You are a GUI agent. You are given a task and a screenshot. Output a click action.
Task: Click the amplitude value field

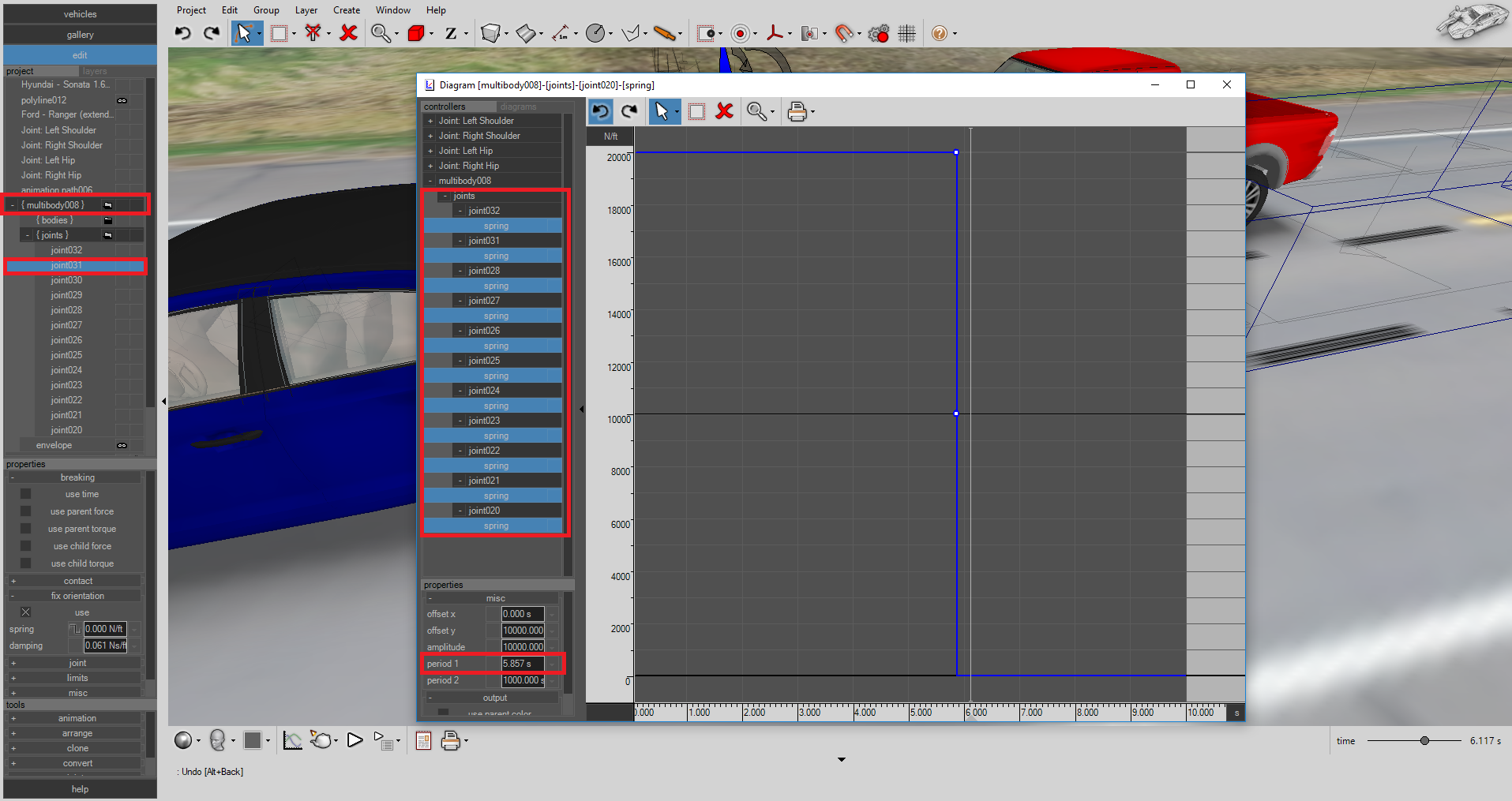[523, 647]
